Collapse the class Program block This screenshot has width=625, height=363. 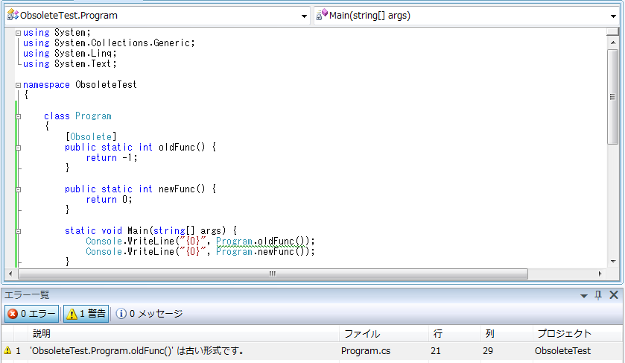18,116
